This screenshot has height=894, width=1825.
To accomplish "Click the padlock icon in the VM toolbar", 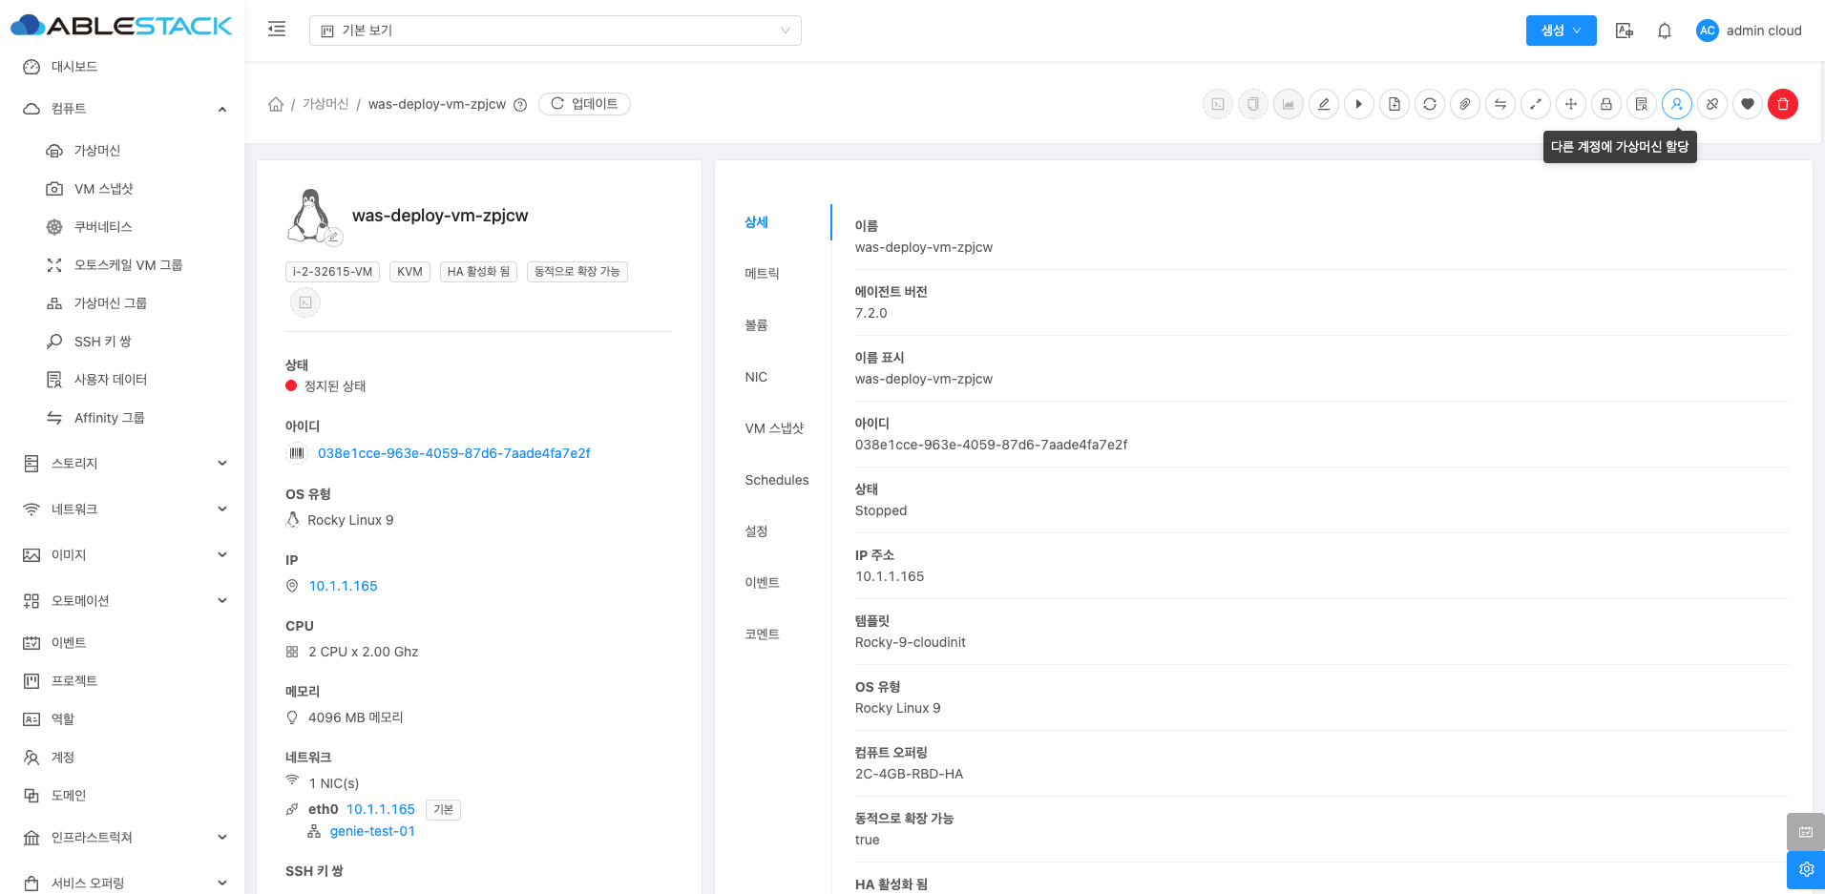I will 1605,104.
